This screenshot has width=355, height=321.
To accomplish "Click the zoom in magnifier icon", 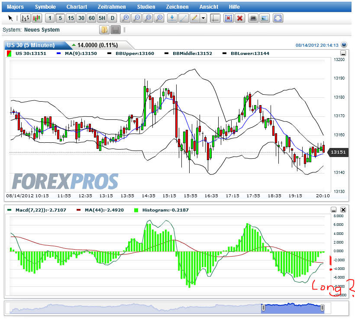I will 125,18.
